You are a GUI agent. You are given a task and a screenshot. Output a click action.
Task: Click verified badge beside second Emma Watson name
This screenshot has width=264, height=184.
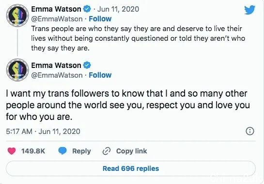(87, 66)
